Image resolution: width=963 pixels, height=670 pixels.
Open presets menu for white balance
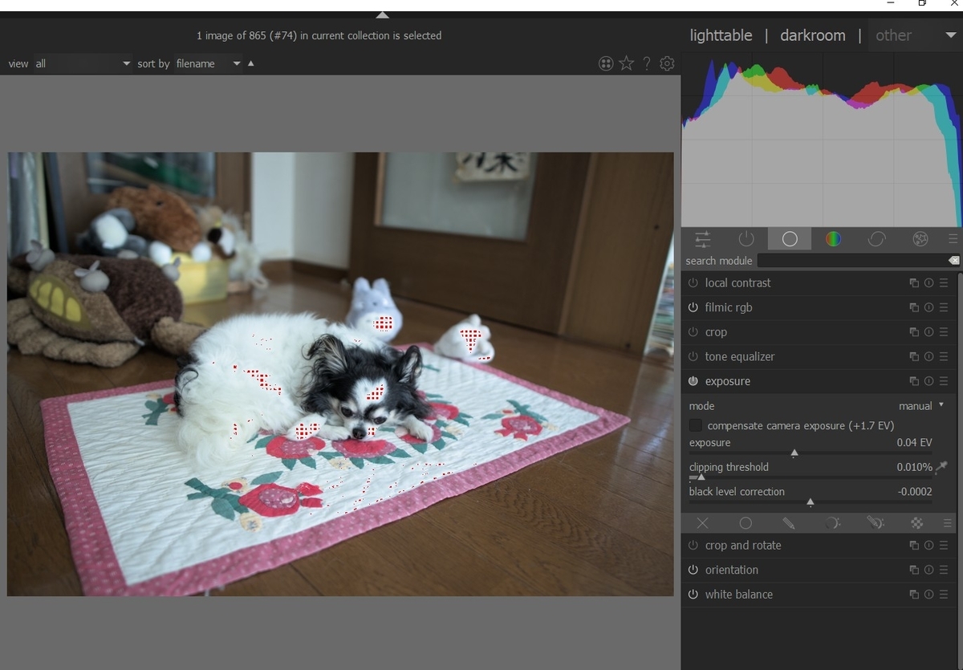(x=944, y=595)
